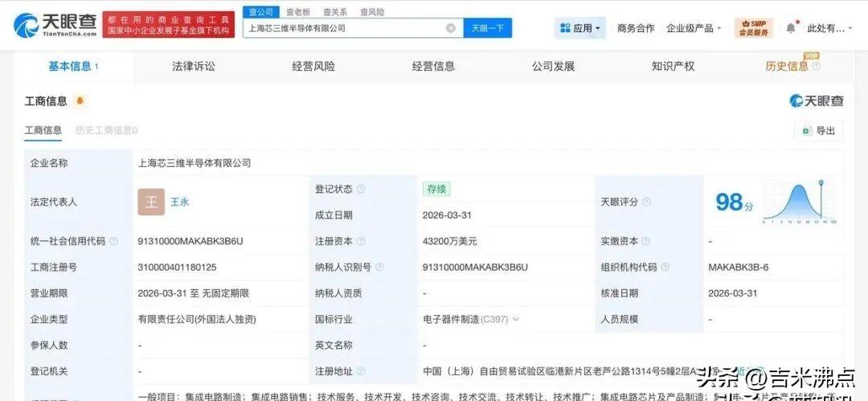Open the 应用 dropdown menu
The image size is (868, 401).
(580, 28)
